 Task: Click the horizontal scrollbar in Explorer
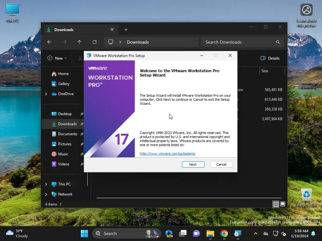click(189, 198)
